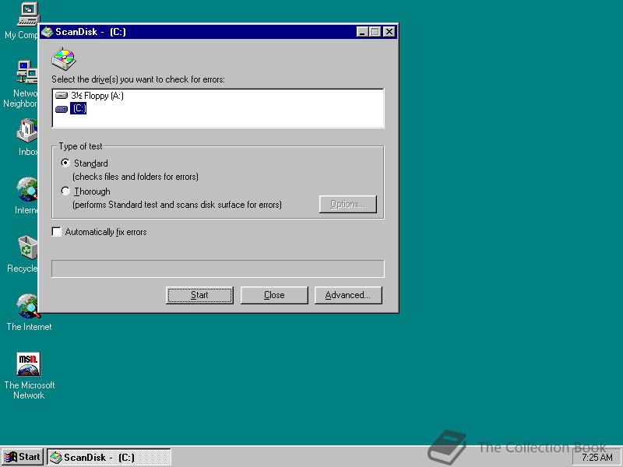This screenshot has width=623, height=467.
Task: Select the (C:) drive entry
Action: pyautogui.click(x=79, y=108)
